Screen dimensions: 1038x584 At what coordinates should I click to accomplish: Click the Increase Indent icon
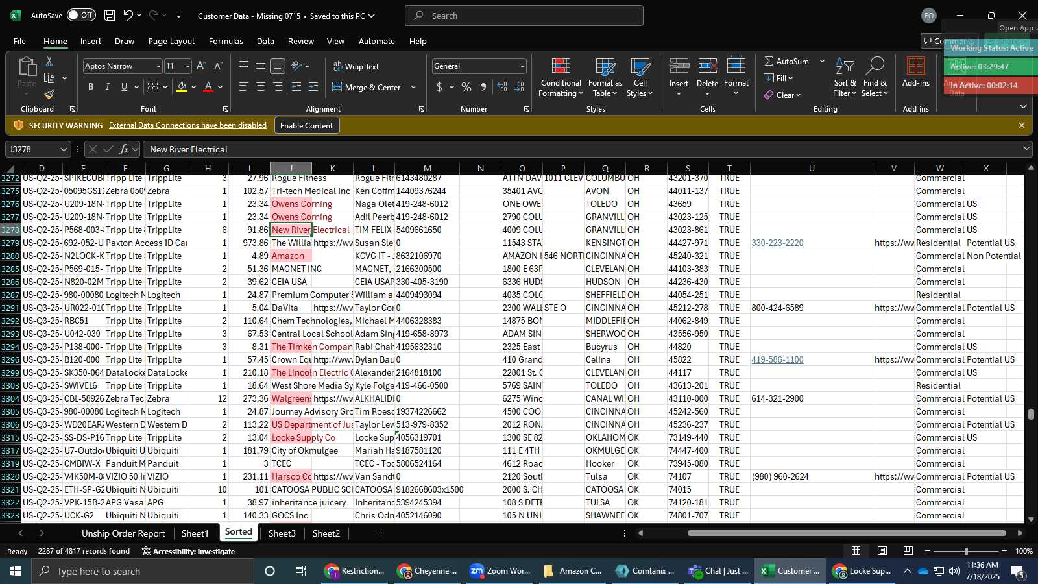click(x=313, y=87)
